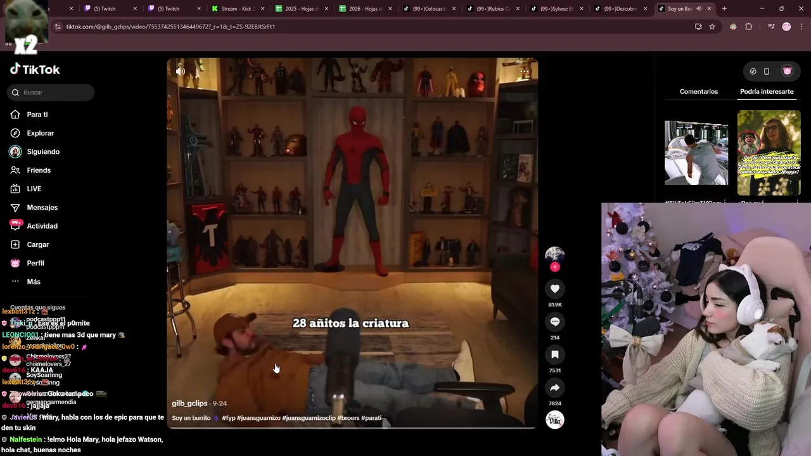Open the Chrome three-dot menu
Viewport: 811px width, 456px height.
pos(801,27)
